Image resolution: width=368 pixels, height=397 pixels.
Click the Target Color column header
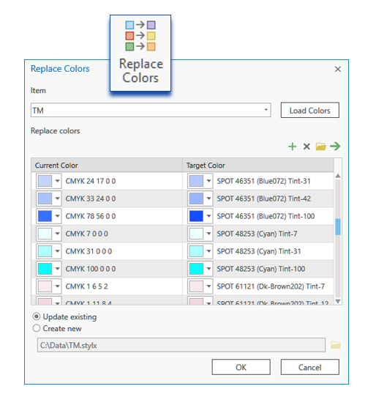point(258,166)
